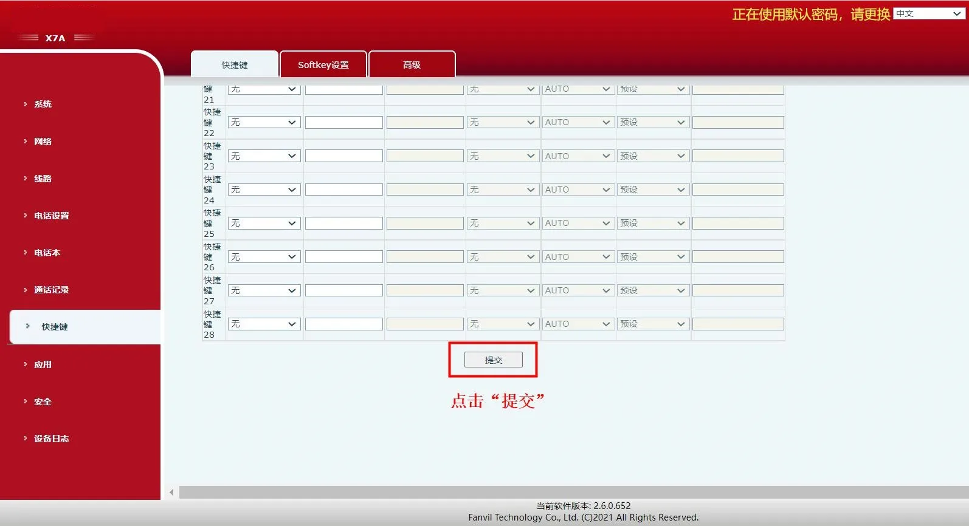This screenshot has width=969, height=526.
Task: Open the 应用 sidebar menu
Action: point(43,364)
